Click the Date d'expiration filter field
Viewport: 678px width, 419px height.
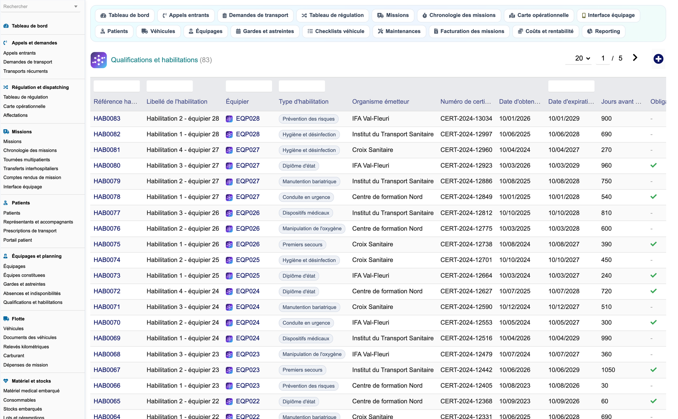571,86
